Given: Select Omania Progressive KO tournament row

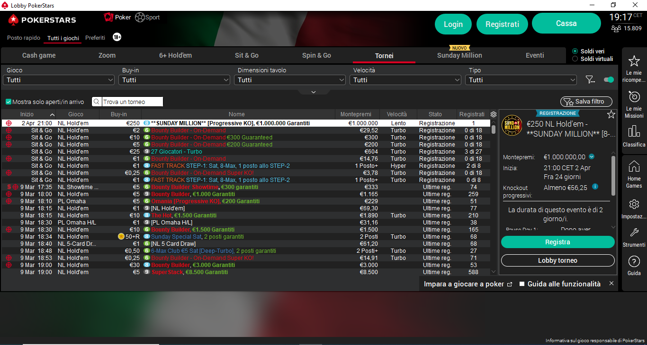Looking at the screenshot, I should tap(246, 201).
